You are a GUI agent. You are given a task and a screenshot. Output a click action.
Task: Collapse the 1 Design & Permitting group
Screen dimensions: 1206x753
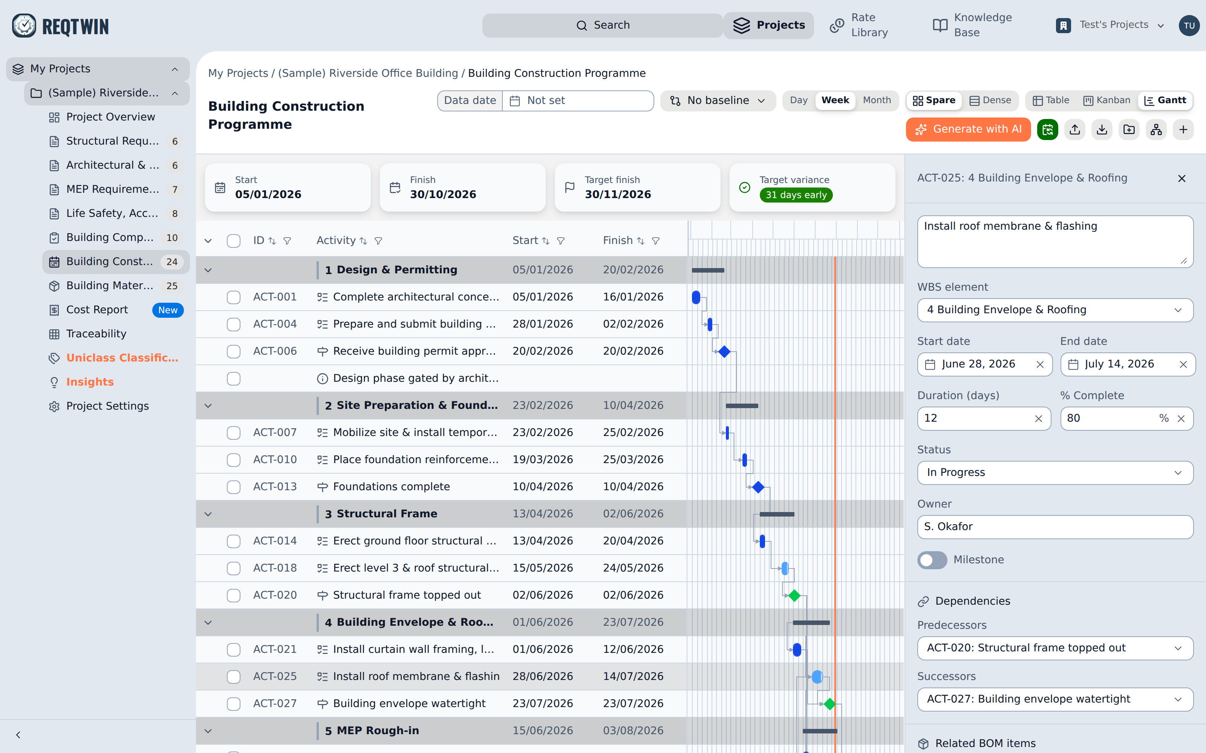(x=208, y=270)
